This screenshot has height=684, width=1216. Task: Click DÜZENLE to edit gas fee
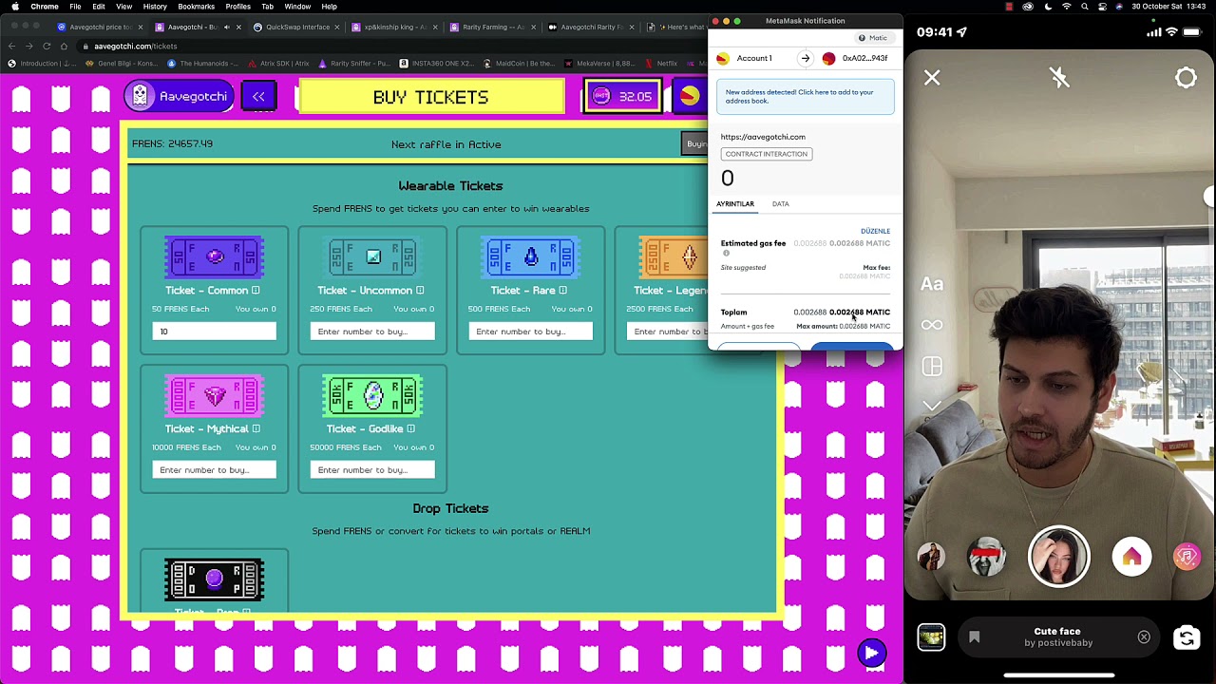(x=875, y=231)
